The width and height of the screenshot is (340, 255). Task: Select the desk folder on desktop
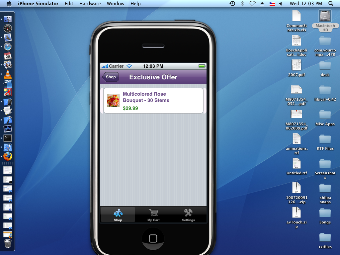coord(325,69)
